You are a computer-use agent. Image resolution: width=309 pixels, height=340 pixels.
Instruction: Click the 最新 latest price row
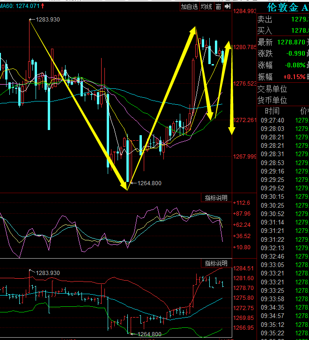coord(283,42)
